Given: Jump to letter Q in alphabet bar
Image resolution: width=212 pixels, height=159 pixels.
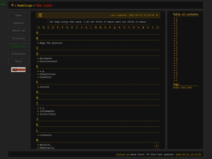Looking at the screenshot, I should coord(115,27).
